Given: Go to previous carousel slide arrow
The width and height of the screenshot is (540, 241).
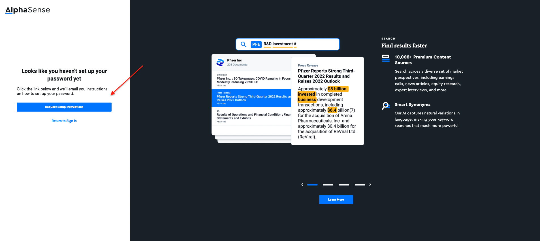Looking at the screenshot, I should point(302,184).
